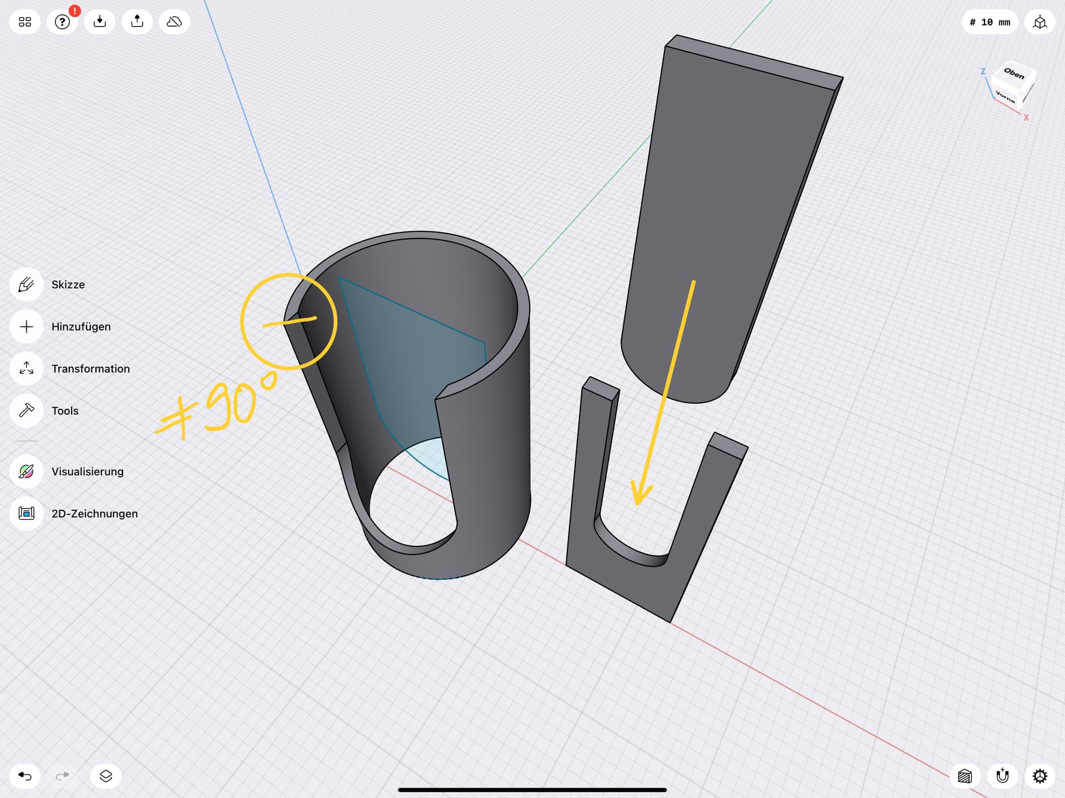Open 2D-Zeichnungen workspace
1065x798 pixels.
(26, 514)
